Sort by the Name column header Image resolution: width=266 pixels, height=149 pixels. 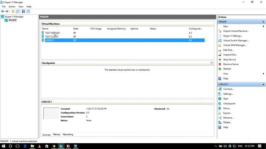click(x=45, y=29)
